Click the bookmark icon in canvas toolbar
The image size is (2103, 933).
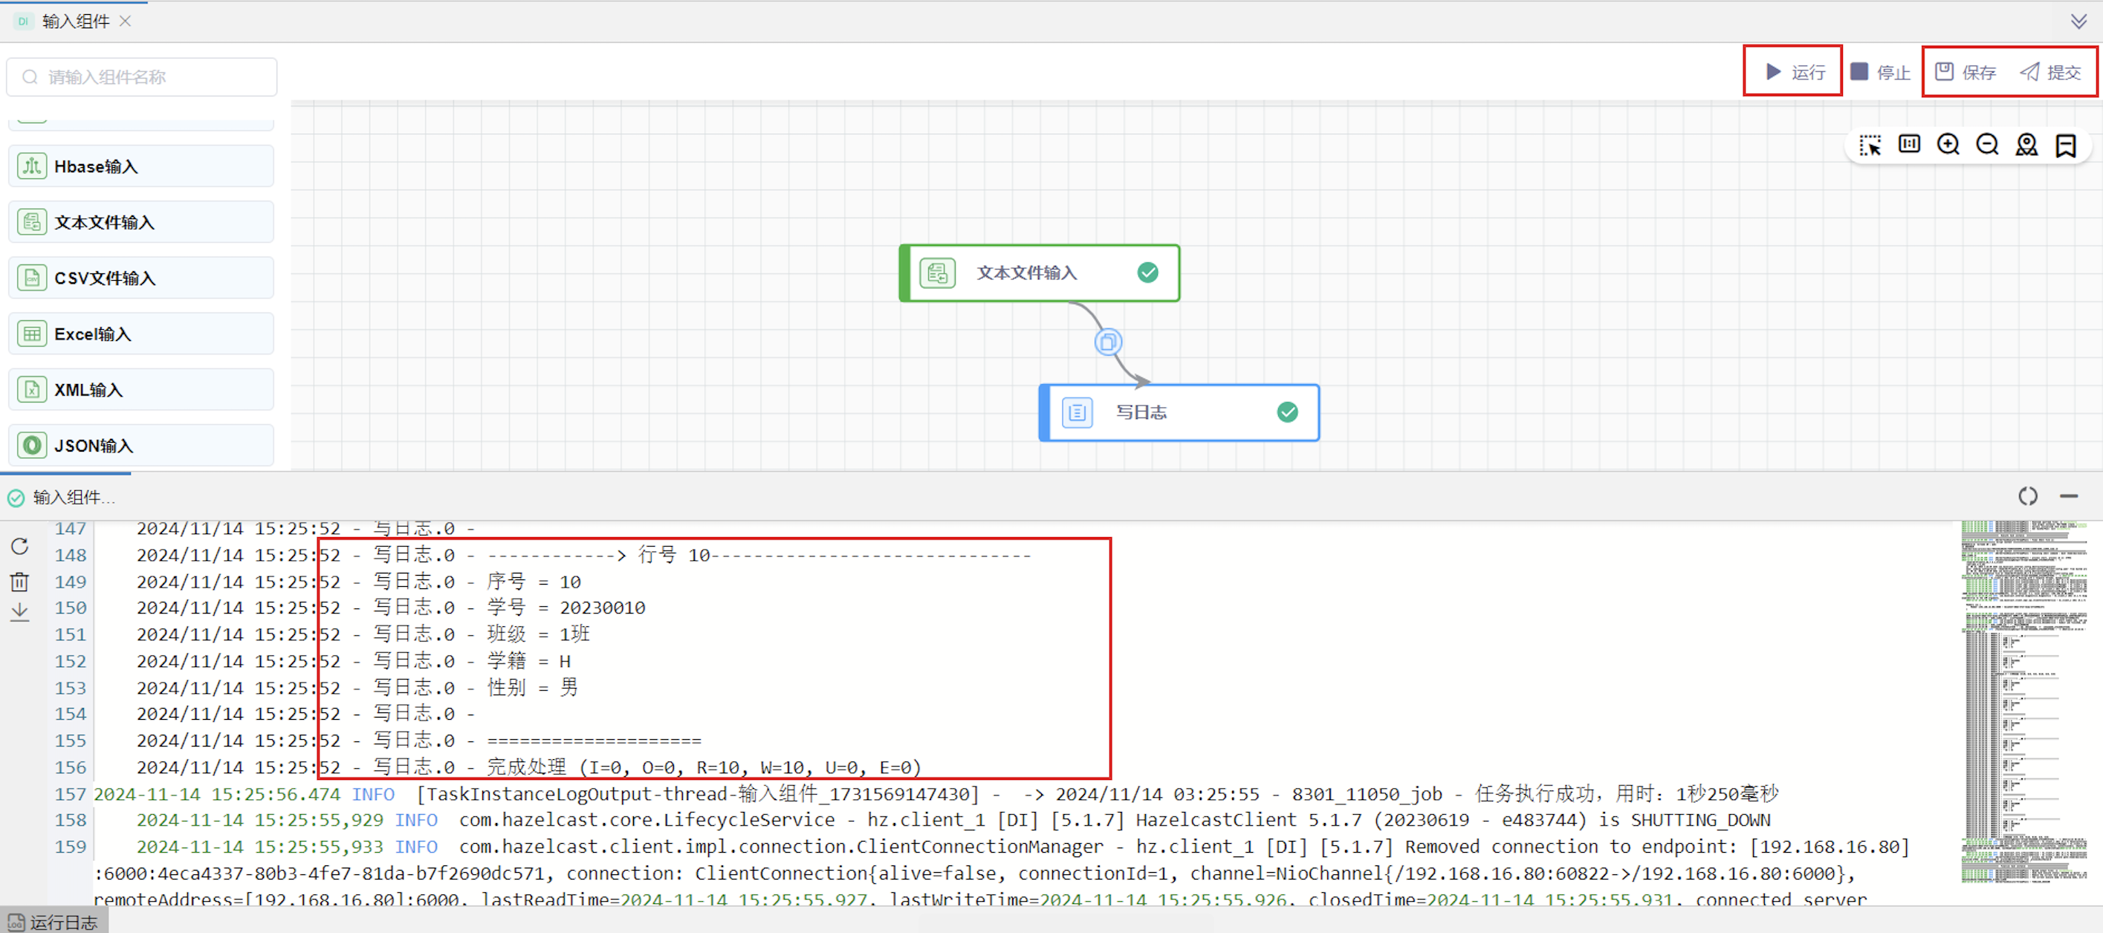tap(2065, 146)
